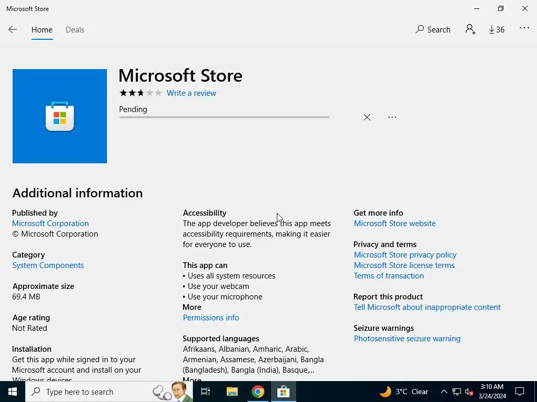This screenshot has height=402, width=537.
Task: Click the 69.4 MB approximate size text
Action: point(26,297)
